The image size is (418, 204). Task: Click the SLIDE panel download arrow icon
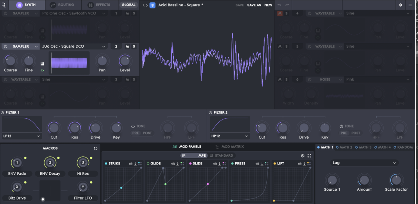tap(220, 163)
